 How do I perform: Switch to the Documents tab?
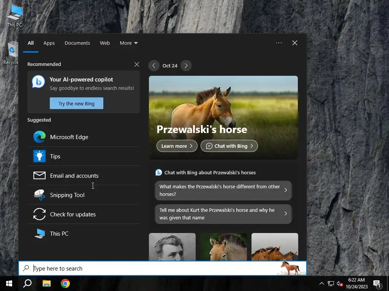coord(77,43)
